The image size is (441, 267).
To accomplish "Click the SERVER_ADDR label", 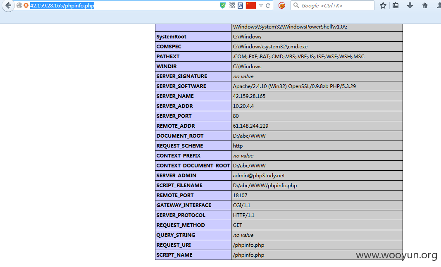I will (175, 106).
